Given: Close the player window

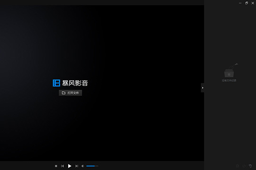Looking at the screenshot, I should (253, 3).
